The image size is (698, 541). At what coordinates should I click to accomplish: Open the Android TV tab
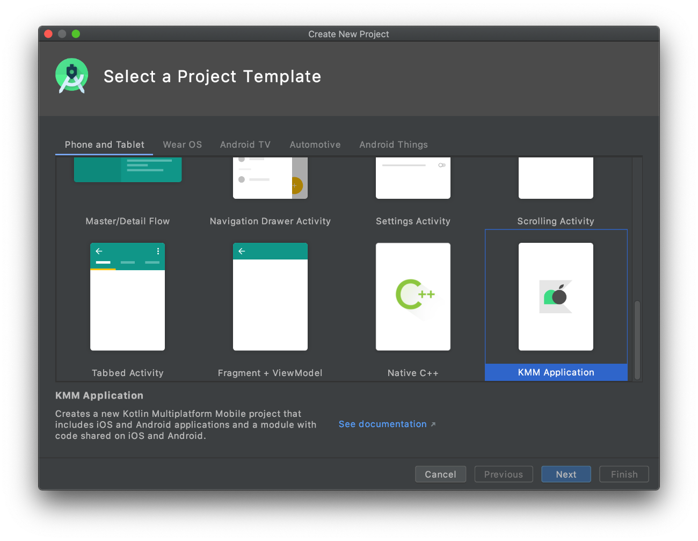click(245, 145)
